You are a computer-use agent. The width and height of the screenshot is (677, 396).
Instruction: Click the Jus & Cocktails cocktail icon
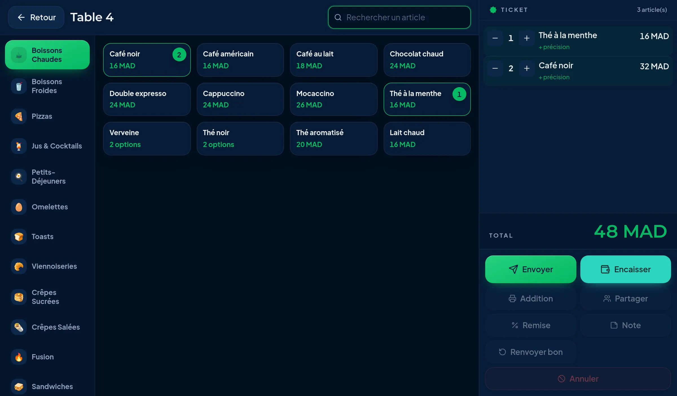[x=19, y=146]
